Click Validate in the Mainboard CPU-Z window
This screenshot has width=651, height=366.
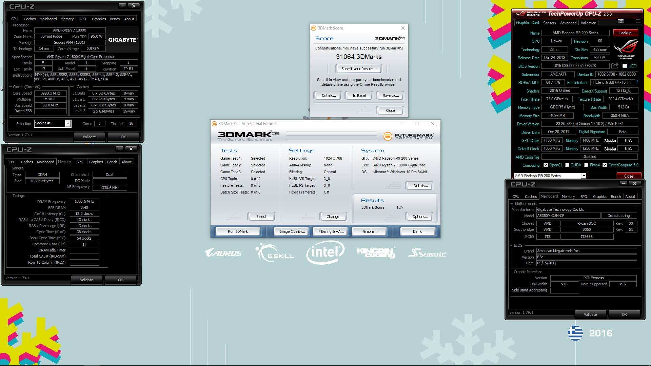coord(590,314)
